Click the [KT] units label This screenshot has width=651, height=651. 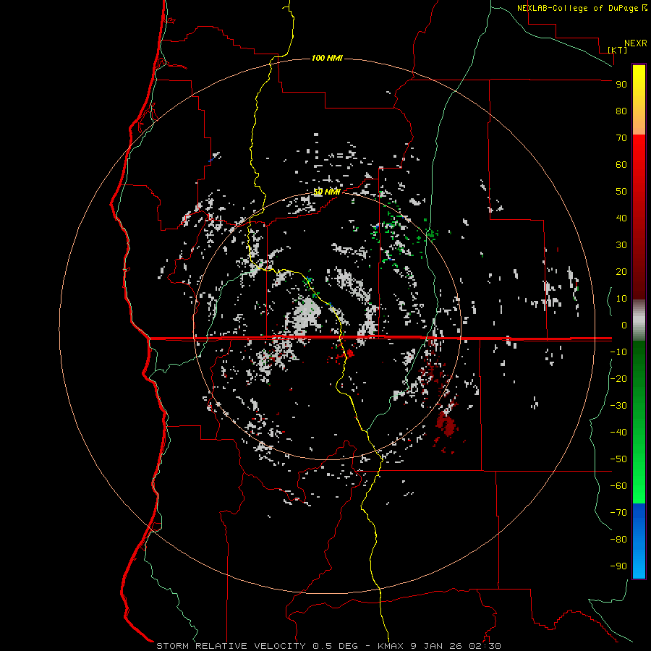point(618,50)
